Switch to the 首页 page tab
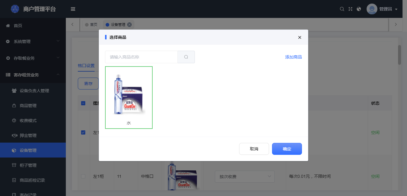 point(91,24)
